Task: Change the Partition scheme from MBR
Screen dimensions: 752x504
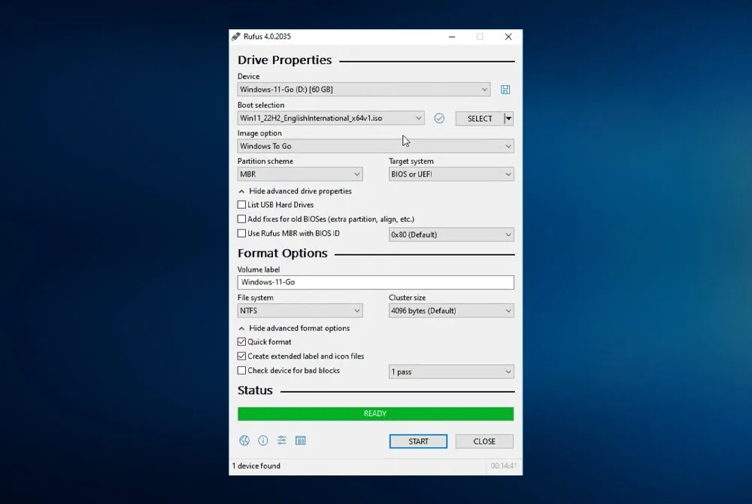Action: [300, 174]
